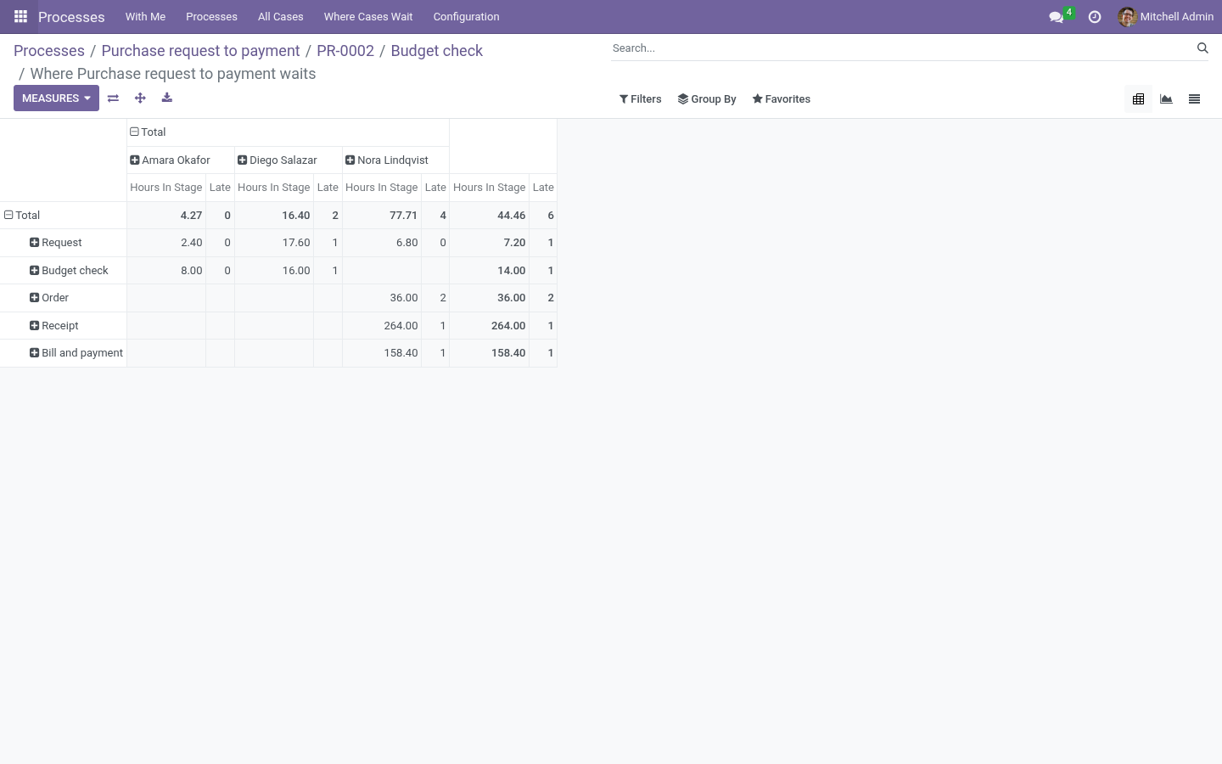Image resolution: width=1222 pixels, height=764 pixels.
Task: Switch to list view icon
Action: pos(1195,99)
